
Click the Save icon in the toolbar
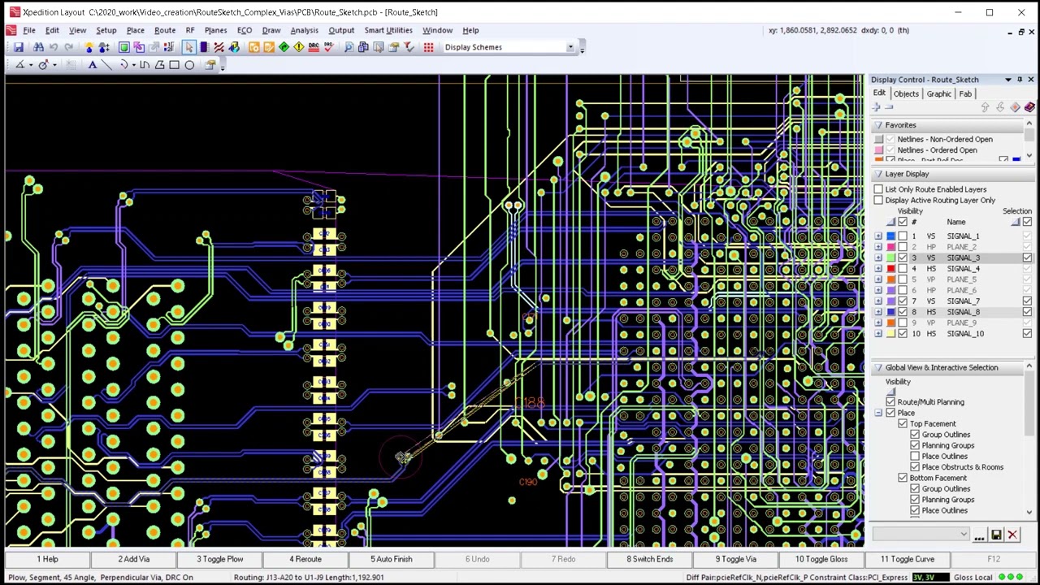pos(18,47)
